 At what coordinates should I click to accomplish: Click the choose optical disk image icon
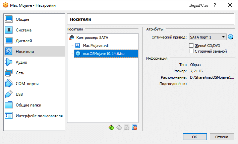click(x=231, y=37)
